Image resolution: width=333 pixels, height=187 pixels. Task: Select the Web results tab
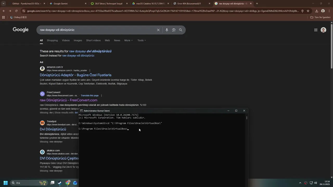pos(107,40)
